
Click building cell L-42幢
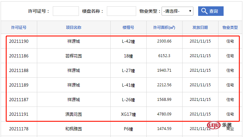tap(128, 42)
